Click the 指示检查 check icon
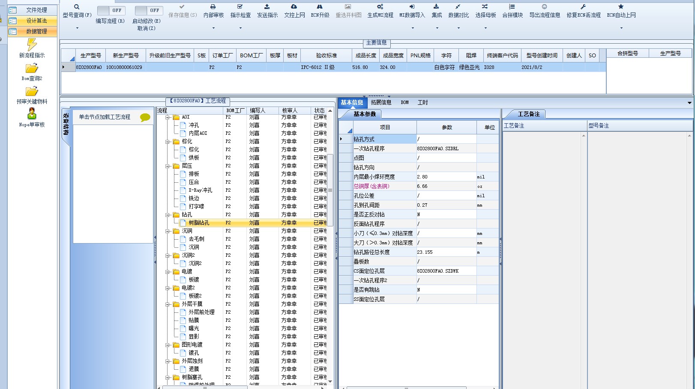The image size is (695, 389). coord(240,7)
